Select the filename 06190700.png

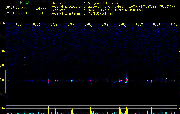[16, 8]
